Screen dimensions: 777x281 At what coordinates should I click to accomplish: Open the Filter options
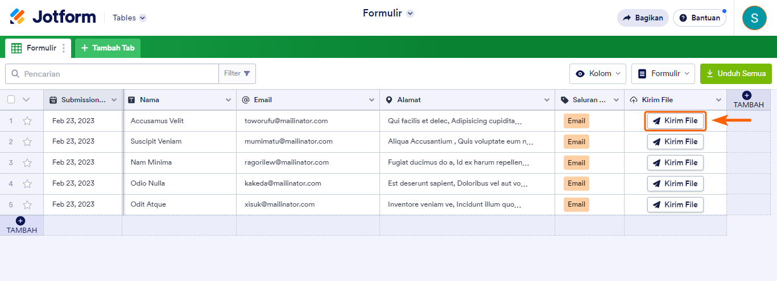pos(237,74)
